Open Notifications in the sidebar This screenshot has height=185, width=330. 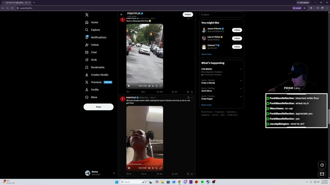coord(96,37)
